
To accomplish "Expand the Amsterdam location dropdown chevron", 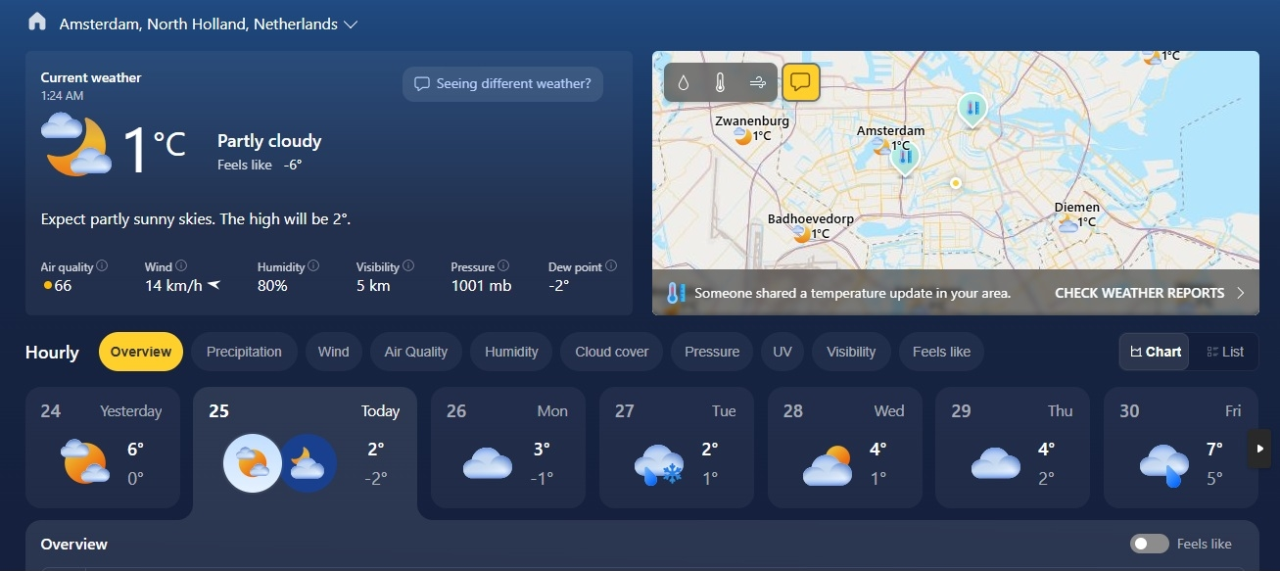I will (351, 24).
